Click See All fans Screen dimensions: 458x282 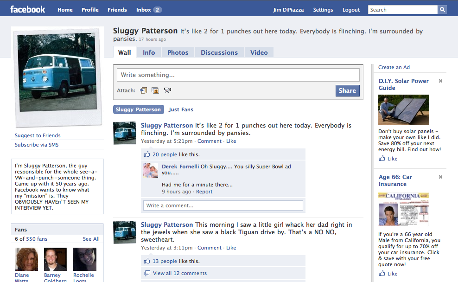pos(91,239)
